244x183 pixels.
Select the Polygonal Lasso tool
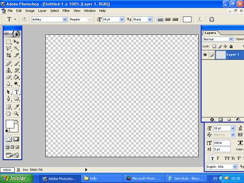click(9, 48)
